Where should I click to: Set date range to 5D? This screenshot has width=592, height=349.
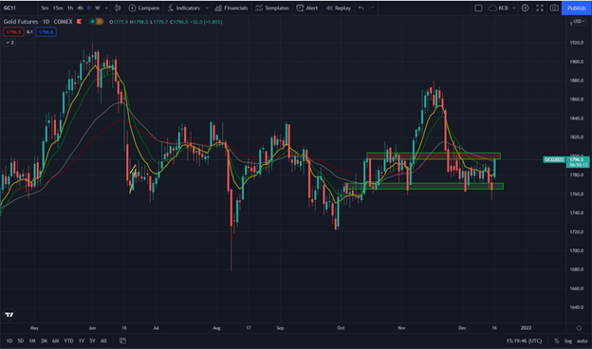coord(21,340)
